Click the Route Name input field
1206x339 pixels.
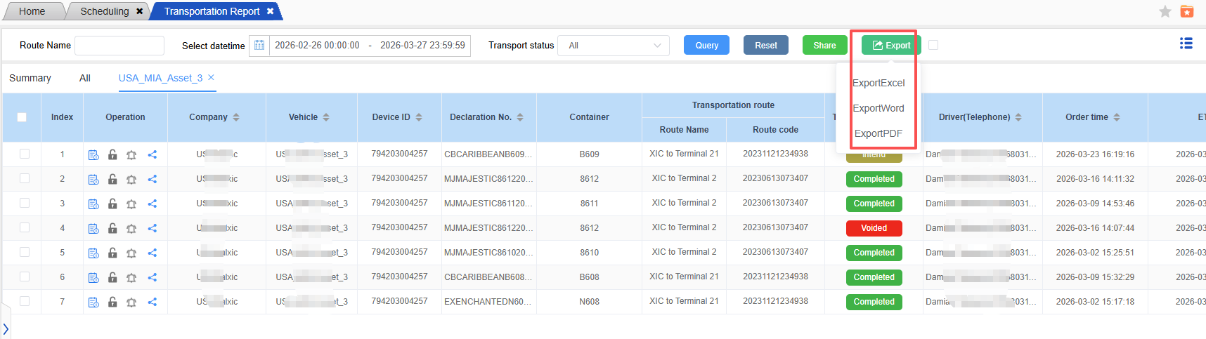point(119,46)
